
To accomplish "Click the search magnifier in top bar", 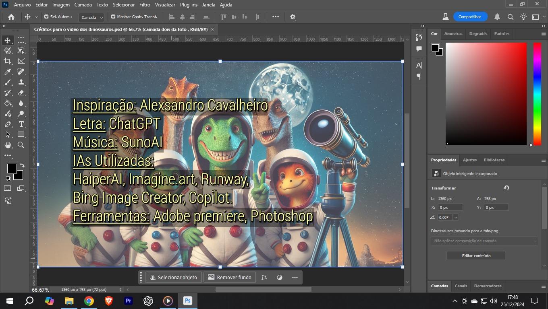I will (x=510, y=17).
